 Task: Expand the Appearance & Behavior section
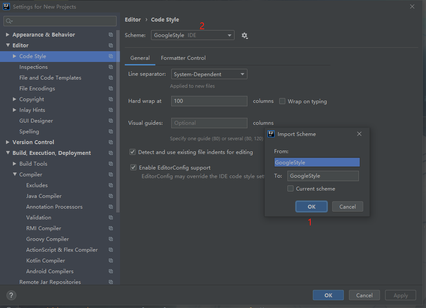[8, 34]
